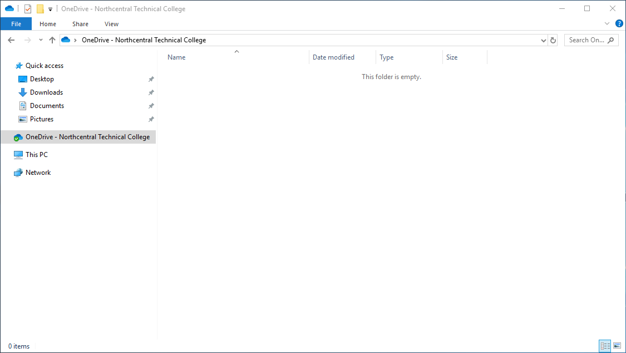Open the File menu tab
The width and height of the screenshot is (626, 353).
pos(16,24)
